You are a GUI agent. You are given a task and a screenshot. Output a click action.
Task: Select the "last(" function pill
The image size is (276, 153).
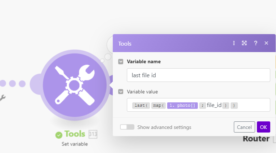coord(141,105)
